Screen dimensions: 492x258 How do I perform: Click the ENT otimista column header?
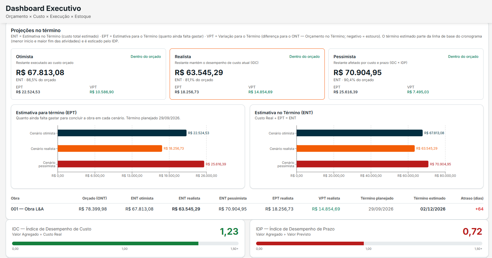pyautogui.click(x=142, y=198)
